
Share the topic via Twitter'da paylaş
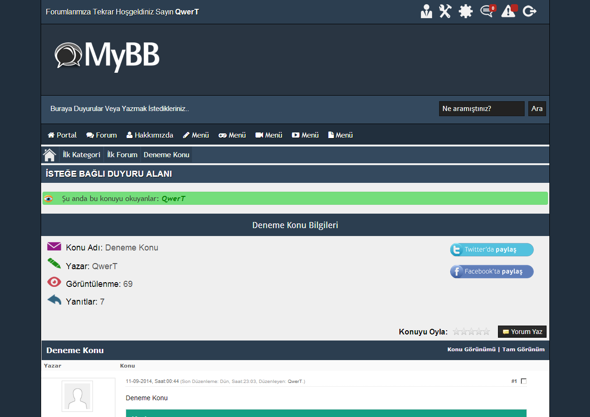tap(491, 250)
